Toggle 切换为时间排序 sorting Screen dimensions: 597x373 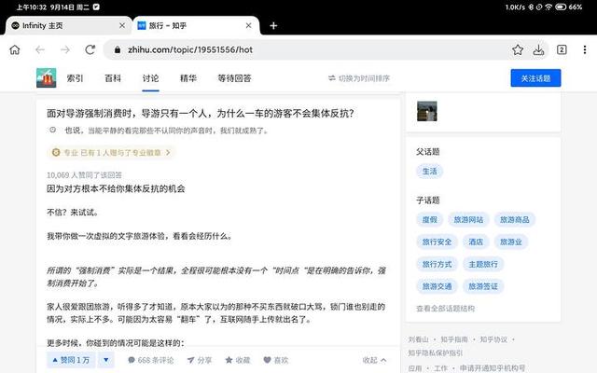359,78
